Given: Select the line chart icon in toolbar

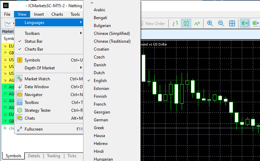Looking at the screenshot, I should click(197, 23).
